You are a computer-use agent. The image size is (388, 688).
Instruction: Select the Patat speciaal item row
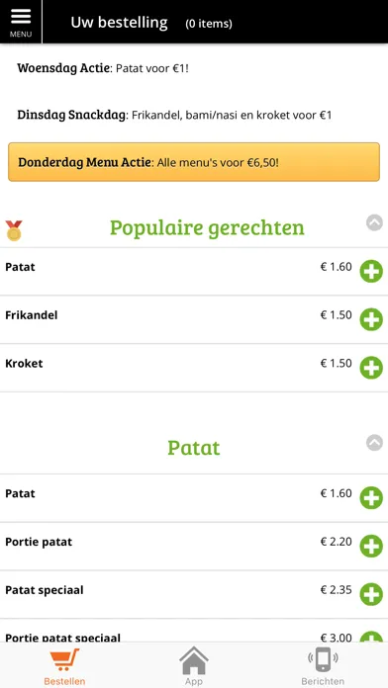[194, 594]
